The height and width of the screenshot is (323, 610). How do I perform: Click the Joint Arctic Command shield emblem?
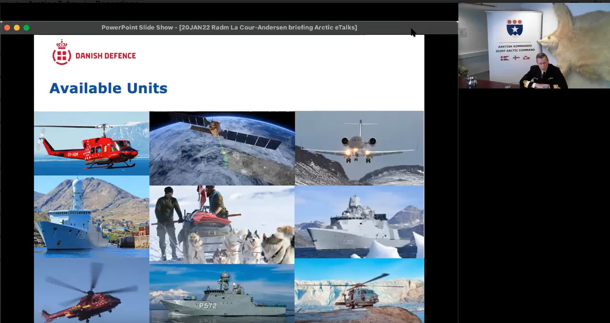point(514,28)
